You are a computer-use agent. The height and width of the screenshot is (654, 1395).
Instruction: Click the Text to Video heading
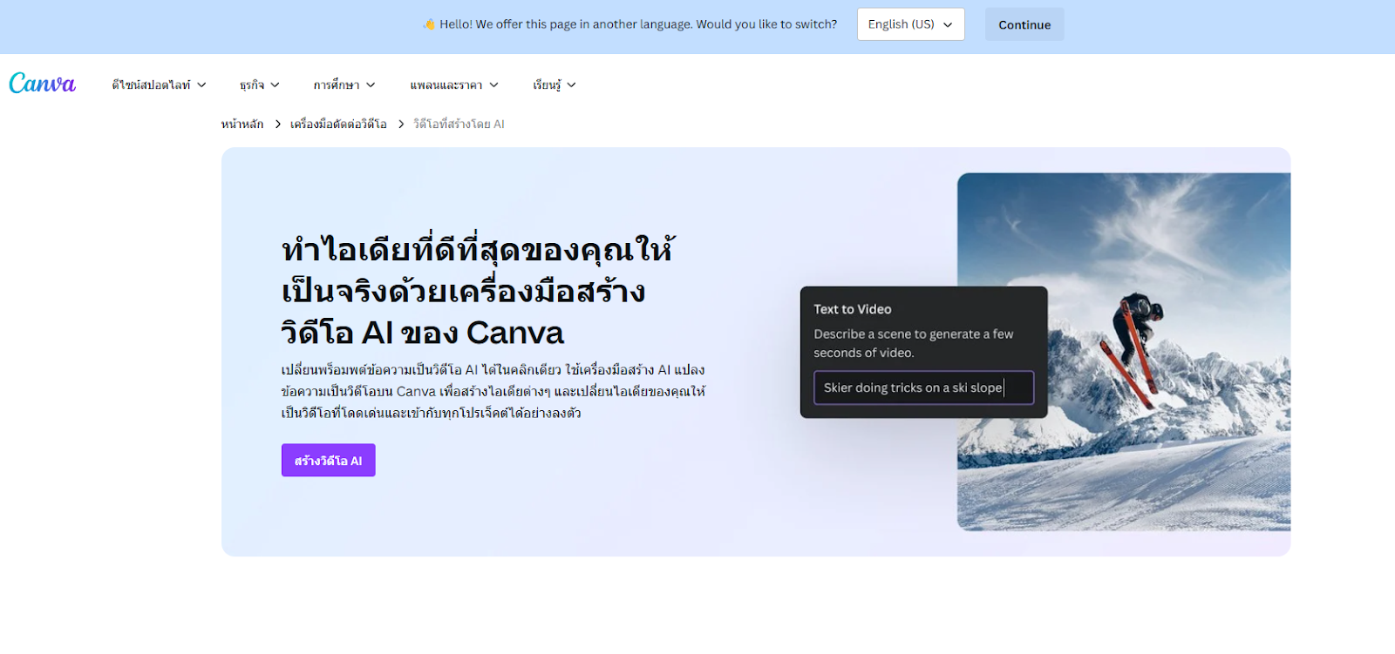click(853, 309)
